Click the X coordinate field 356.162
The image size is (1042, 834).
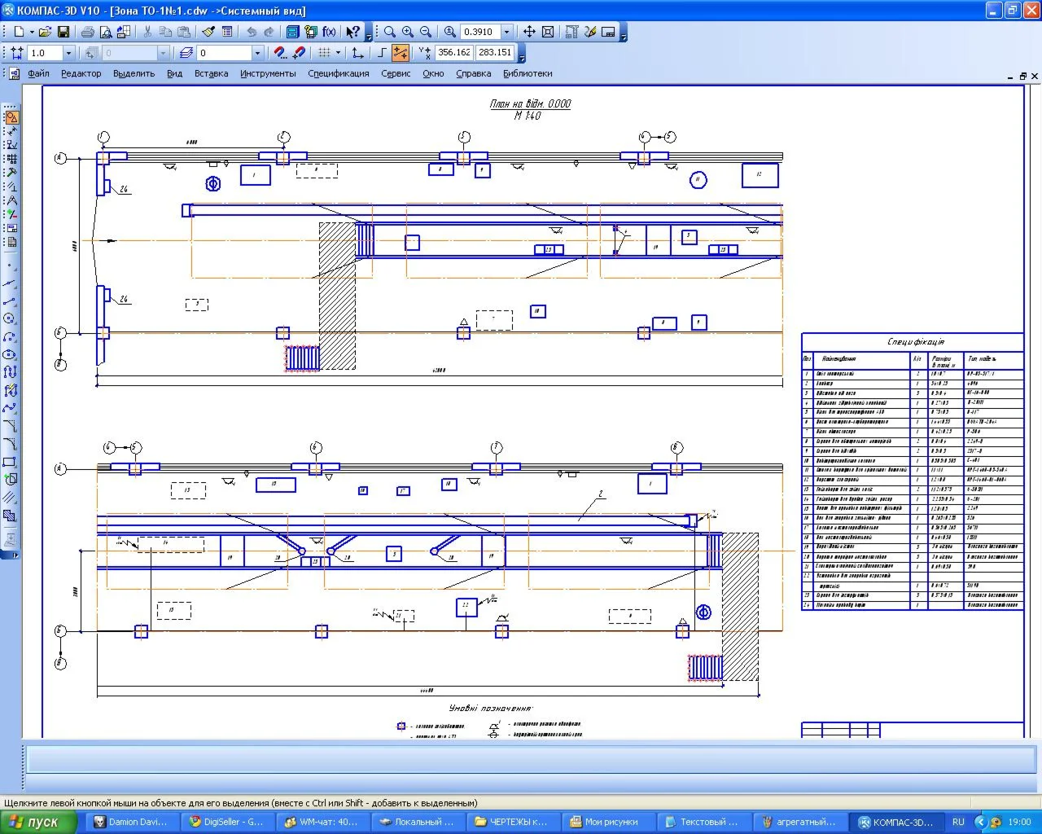click(453, 52)
